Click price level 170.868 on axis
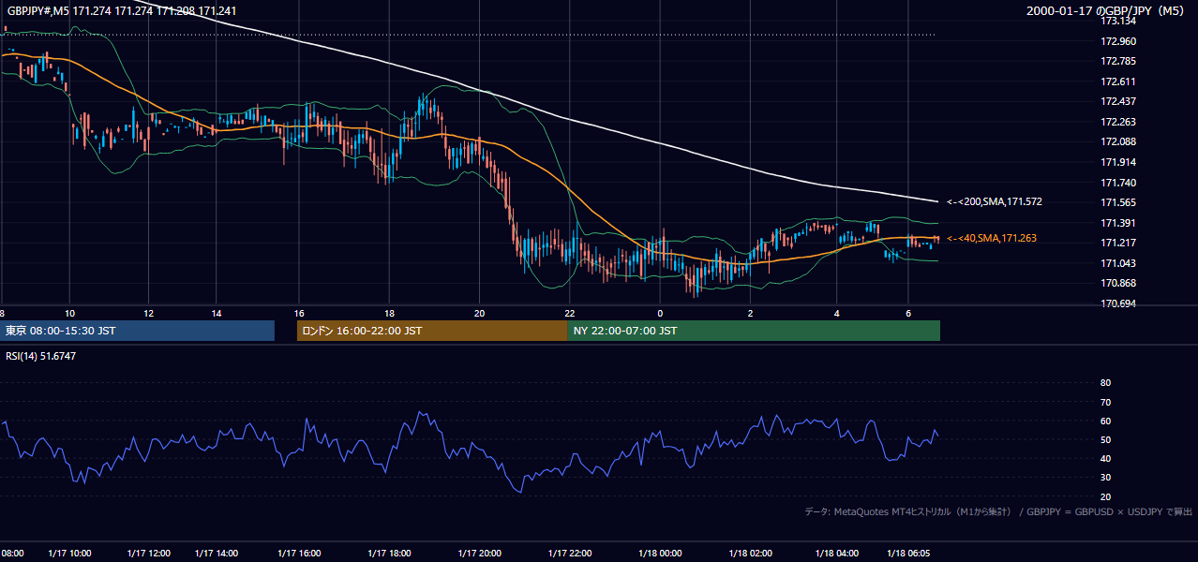Image resolution: width=1198 pixels, height=562 pixels. (1118, 283)
